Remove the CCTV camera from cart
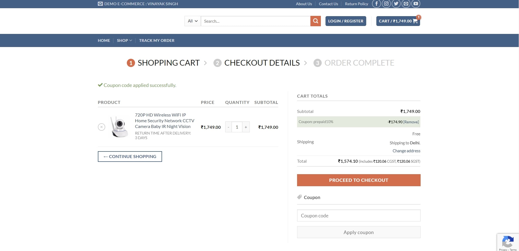Viewport: 519px width, 251px height. [x=101, y=127]
